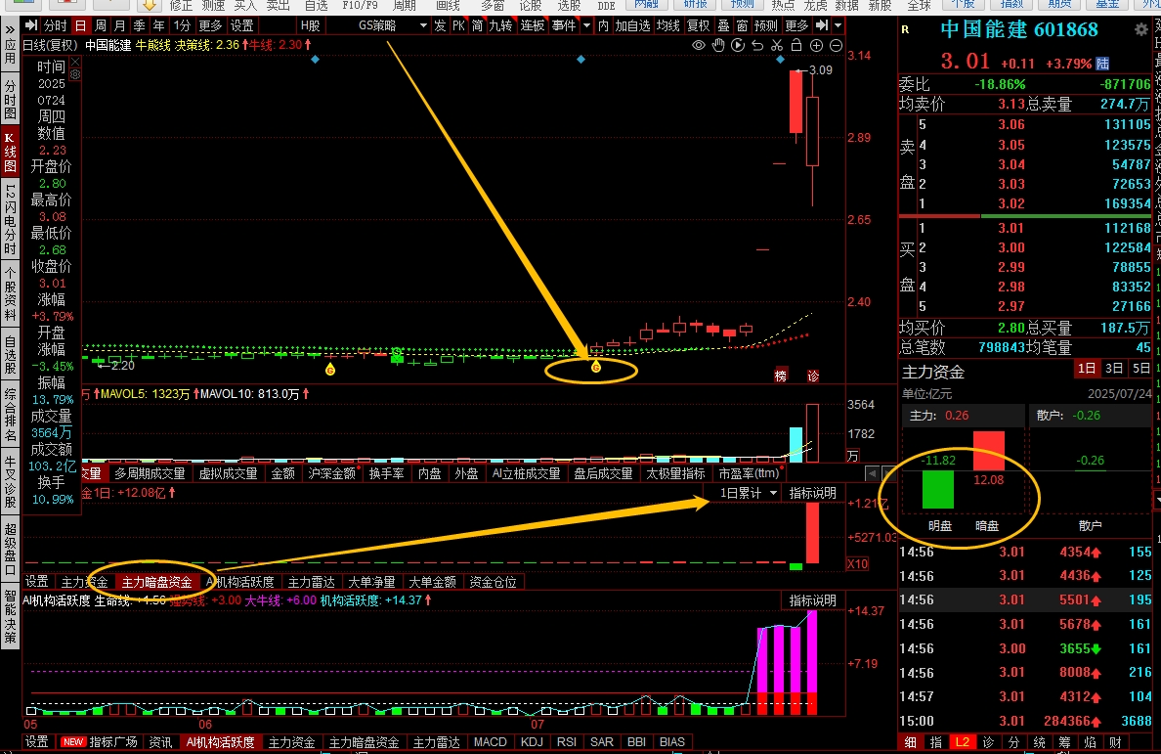Click the upper 指标说明 button near 1日累计
Image resolution: width=1161 pixels, height=754 pixels.
click(x=812, y=493)
